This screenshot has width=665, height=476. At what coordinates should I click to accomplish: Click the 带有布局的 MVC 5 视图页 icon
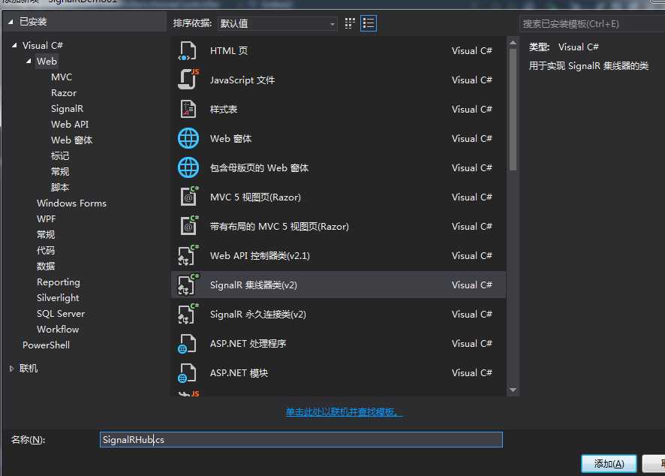(188, 226)
